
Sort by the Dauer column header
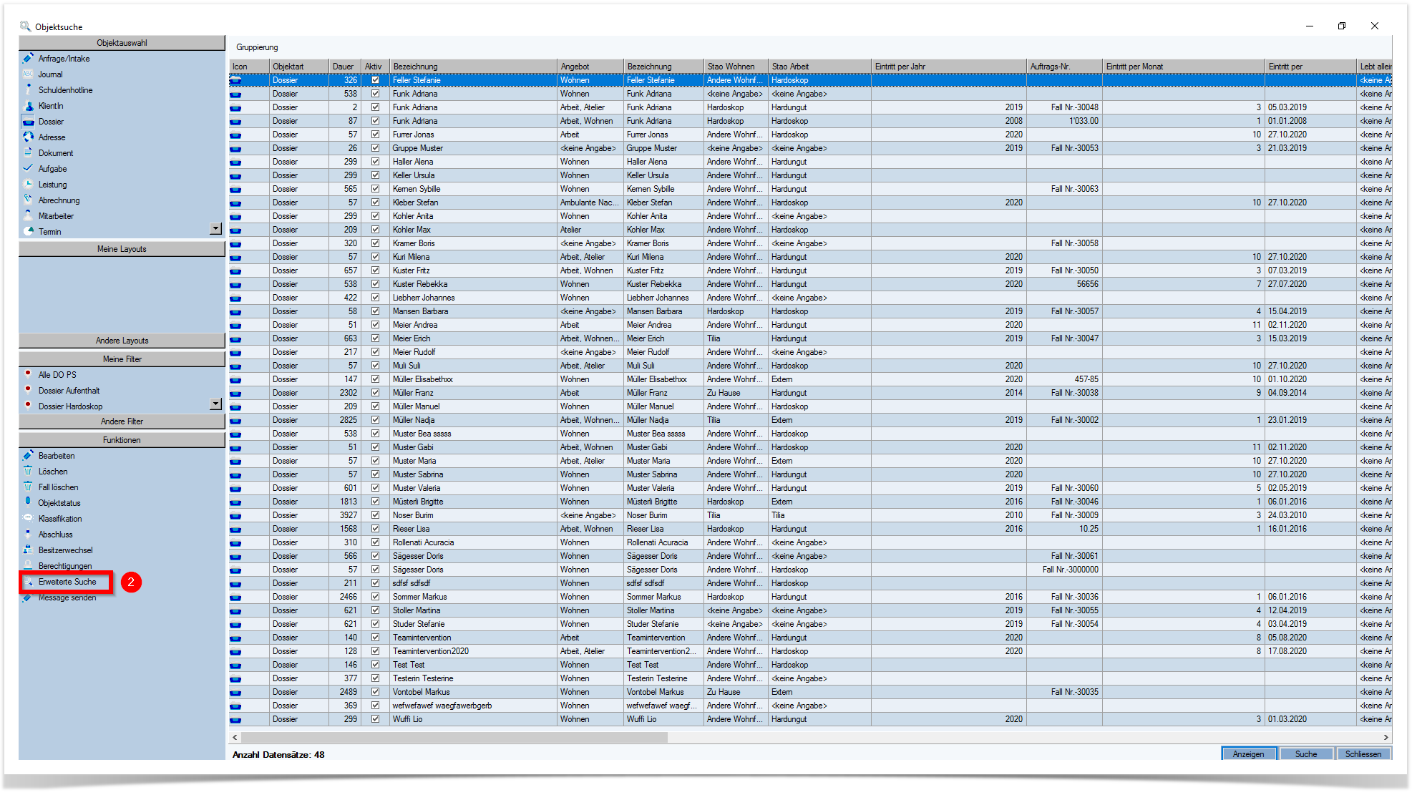coord(345,67)
